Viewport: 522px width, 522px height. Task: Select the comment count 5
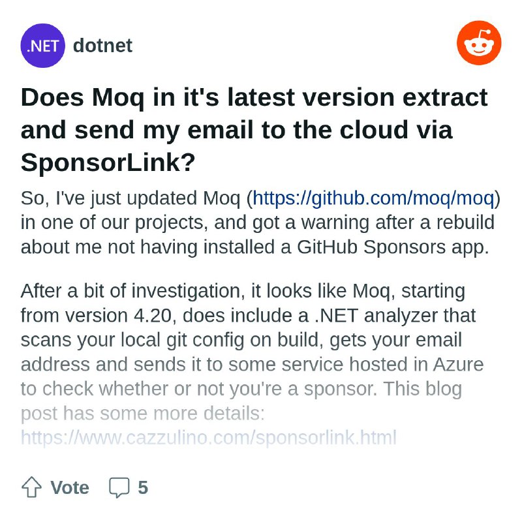[143, 487]
